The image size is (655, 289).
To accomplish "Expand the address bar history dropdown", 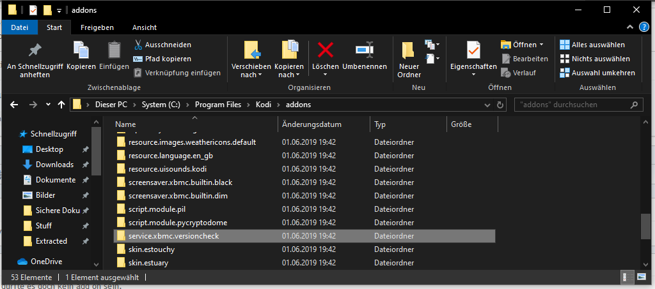I will coord(487,105).
